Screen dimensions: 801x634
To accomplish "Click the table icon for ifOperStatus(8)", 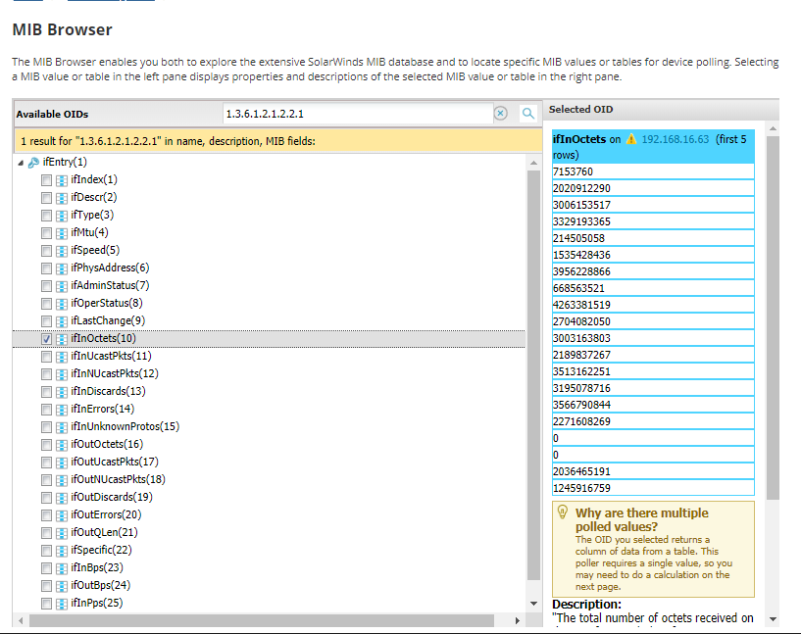I will (62, 304).
